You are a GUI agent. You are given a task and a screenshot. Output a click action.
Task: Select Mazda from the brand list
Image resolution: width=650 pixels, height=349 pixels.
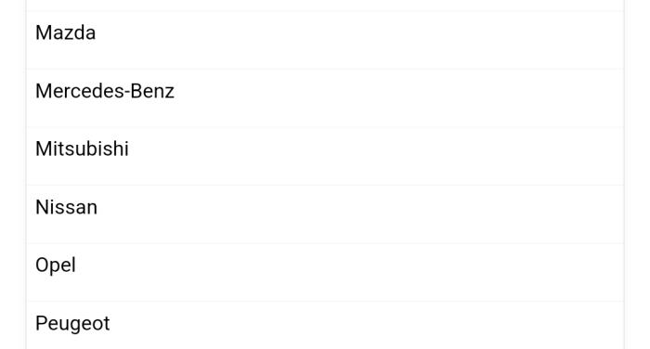coord(325,40)
